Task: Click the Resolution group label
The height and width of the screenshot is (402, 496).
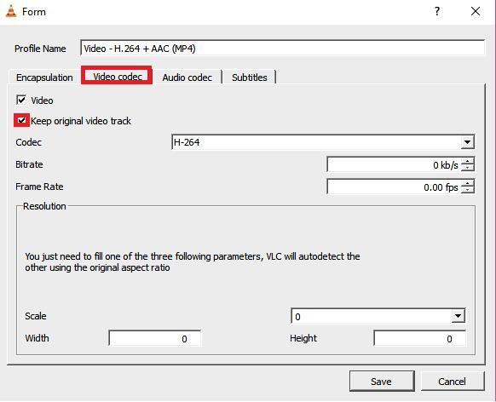Action: (44, 206)
